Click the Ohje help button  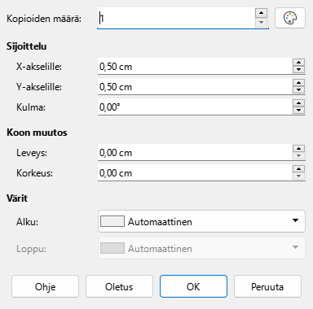coord(45,286)
